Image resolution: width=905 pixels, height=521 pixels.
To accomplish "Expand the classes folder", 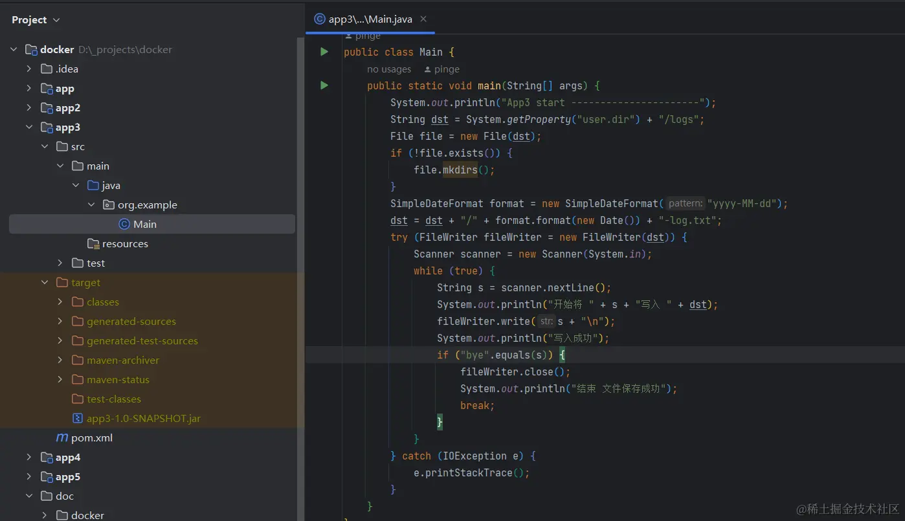I will 60,302.
